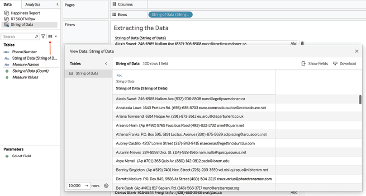Image resolution: width=366 pixels, height=196 pixels.
Task: Click the Abc data type icon in column header
Action: tap(119, 75)
